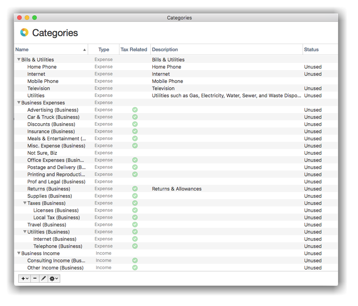Toggle tax-related check on Travel (Business)
358x306 pixels.
point(135,225)
